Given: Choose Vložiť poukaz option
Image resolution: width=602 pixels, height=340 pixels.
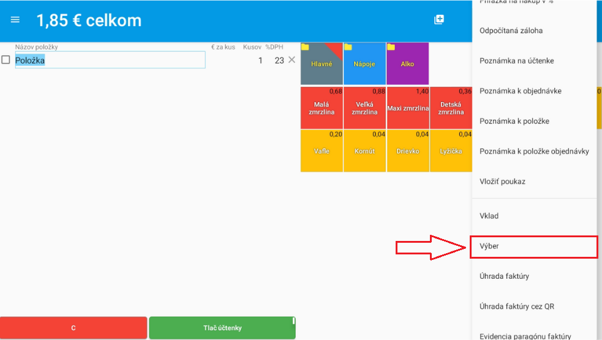Looking at the screenshot, I should pos(533,182).
